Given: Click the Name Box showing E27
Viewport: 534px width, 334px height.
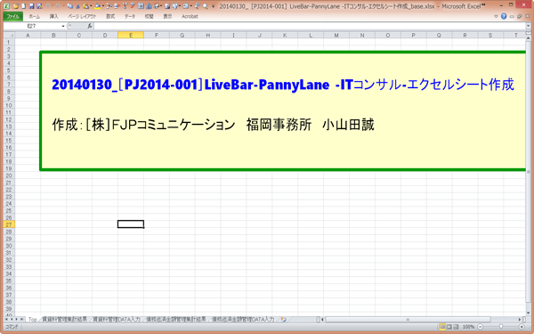Looking at the screenshot, I should (32, 26).
